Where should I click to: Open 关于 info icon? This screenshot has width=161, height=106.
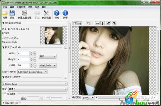coord(65,15)
